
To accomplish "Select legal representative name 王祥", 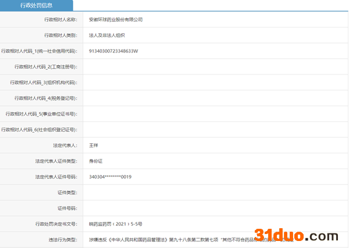I will [94, 145].
